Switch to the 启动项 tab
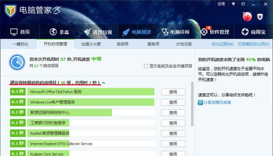 122,44
